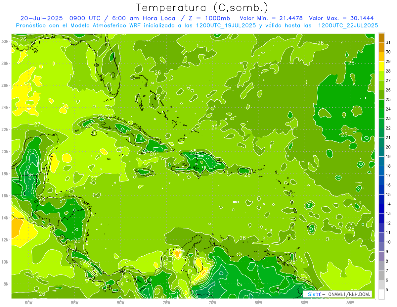Click the '0900 UTC' time label
Image resolution: width=397 pixels, height=307 pixels.
(x=85, y=18)
